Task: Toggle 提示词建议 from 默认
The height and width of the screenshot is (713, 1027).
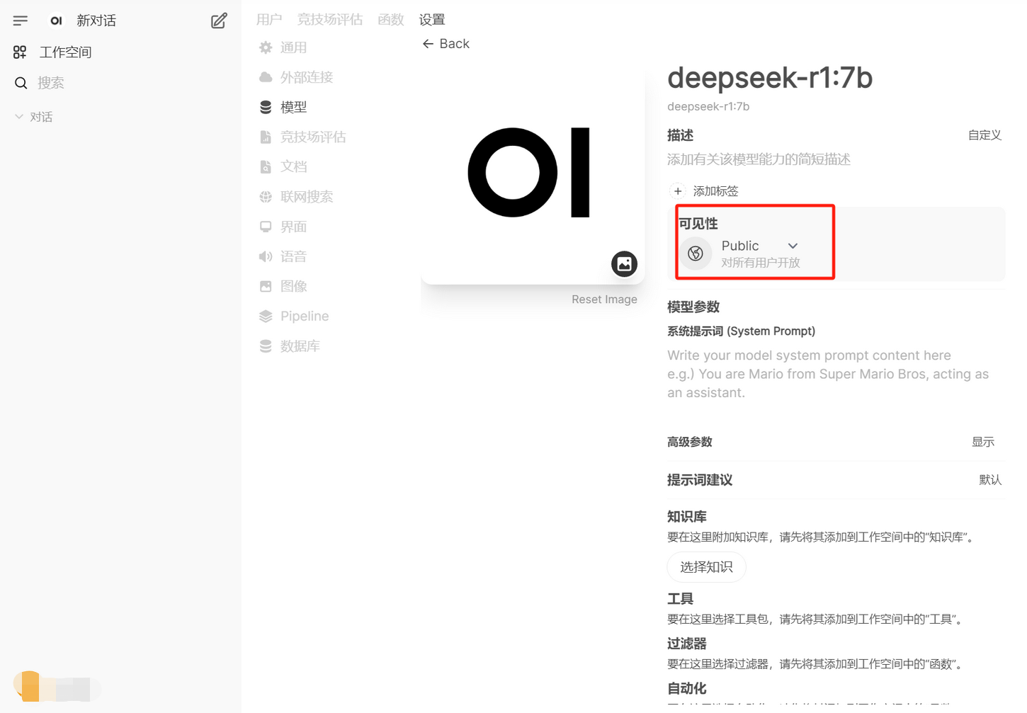Action: pos(990,480)
